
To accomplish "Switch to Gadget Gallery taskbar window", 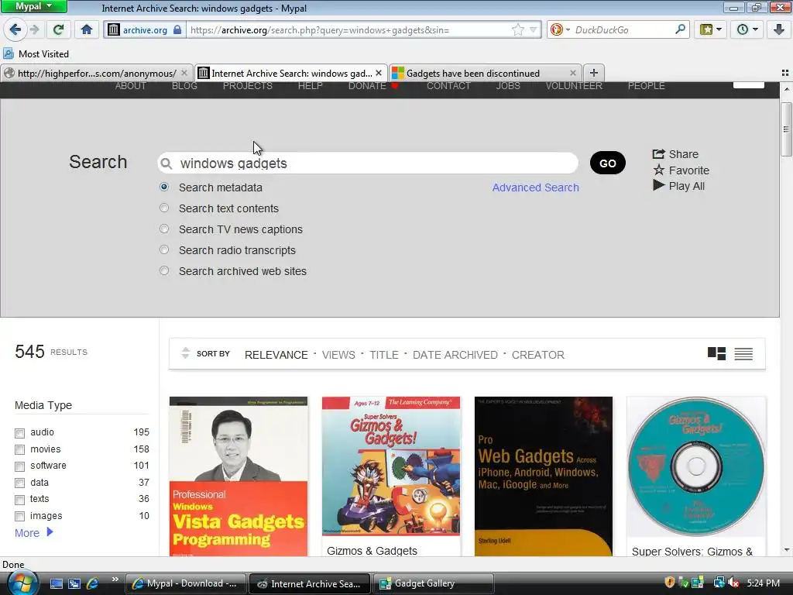I will coord(434,583).
